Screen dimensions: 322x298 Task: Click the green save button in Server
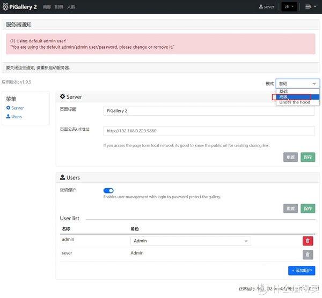[x=308, y=157]
